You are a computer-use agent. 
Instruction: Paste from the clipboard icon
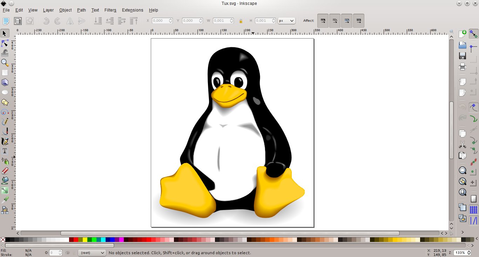pyautogui.click(x=463, y=155)
